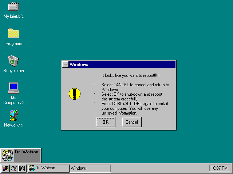This screenshot has width=233, height=174.
Task: Open the Network>> globe icon
Action: 13,115
